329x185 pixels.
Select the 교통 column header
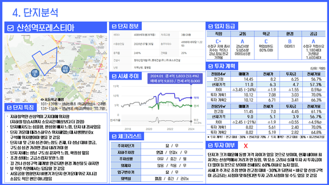tap(242, 34)
